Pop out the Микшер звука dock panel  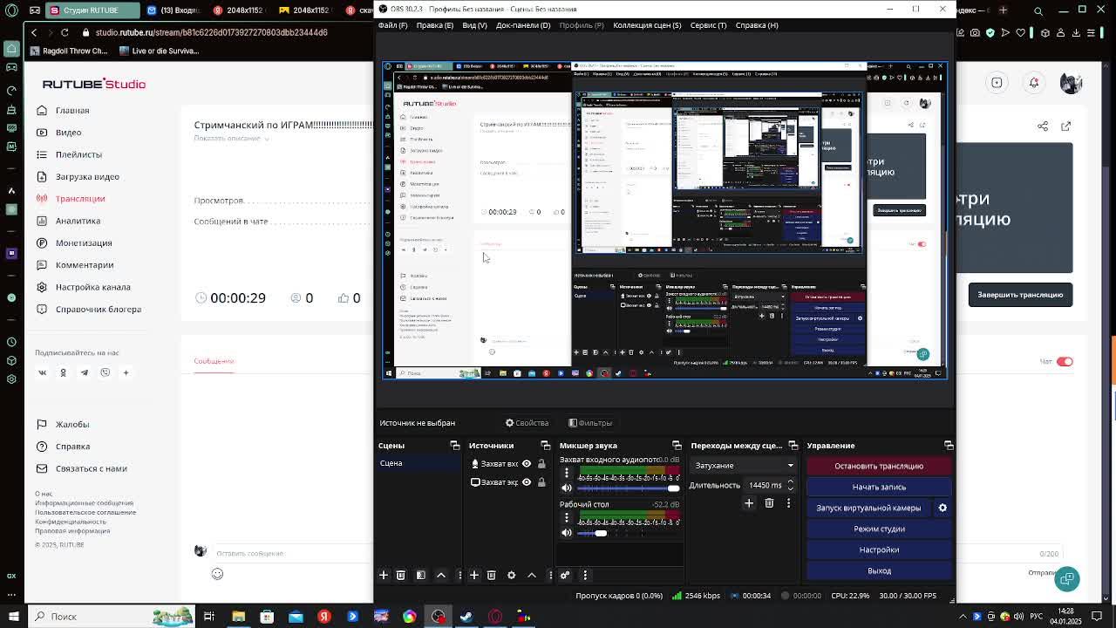pos(677,446)
